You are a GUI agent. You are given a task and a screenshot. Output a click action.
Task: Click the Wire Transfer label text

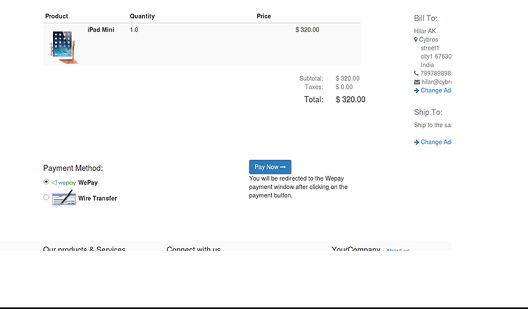98,198
